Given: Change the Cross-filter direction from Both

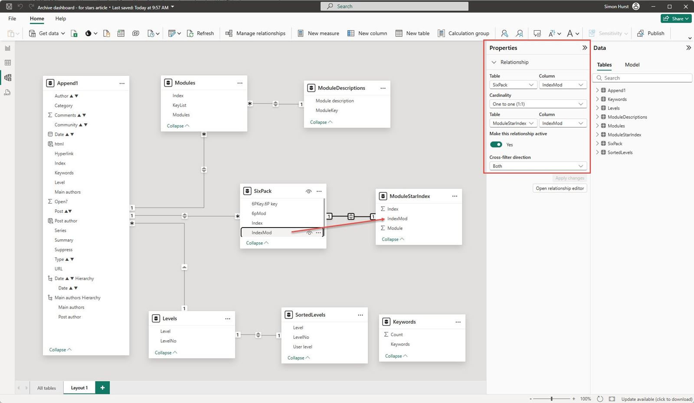Looking at the screenshot, I should [x=537, y=166].
